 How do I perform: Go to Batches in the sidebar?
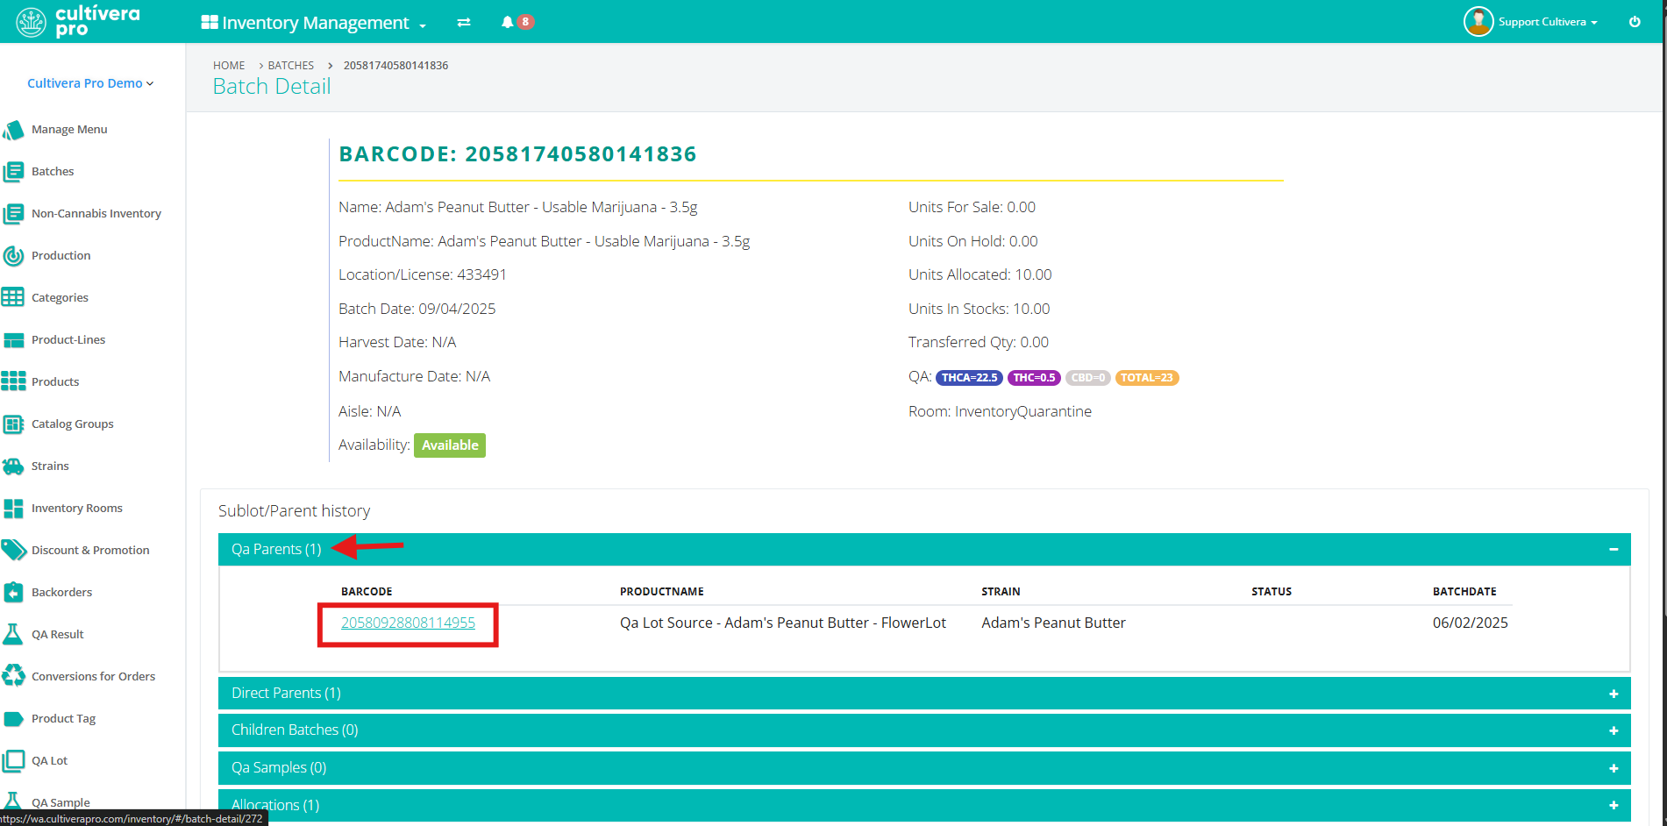[53, 172]
